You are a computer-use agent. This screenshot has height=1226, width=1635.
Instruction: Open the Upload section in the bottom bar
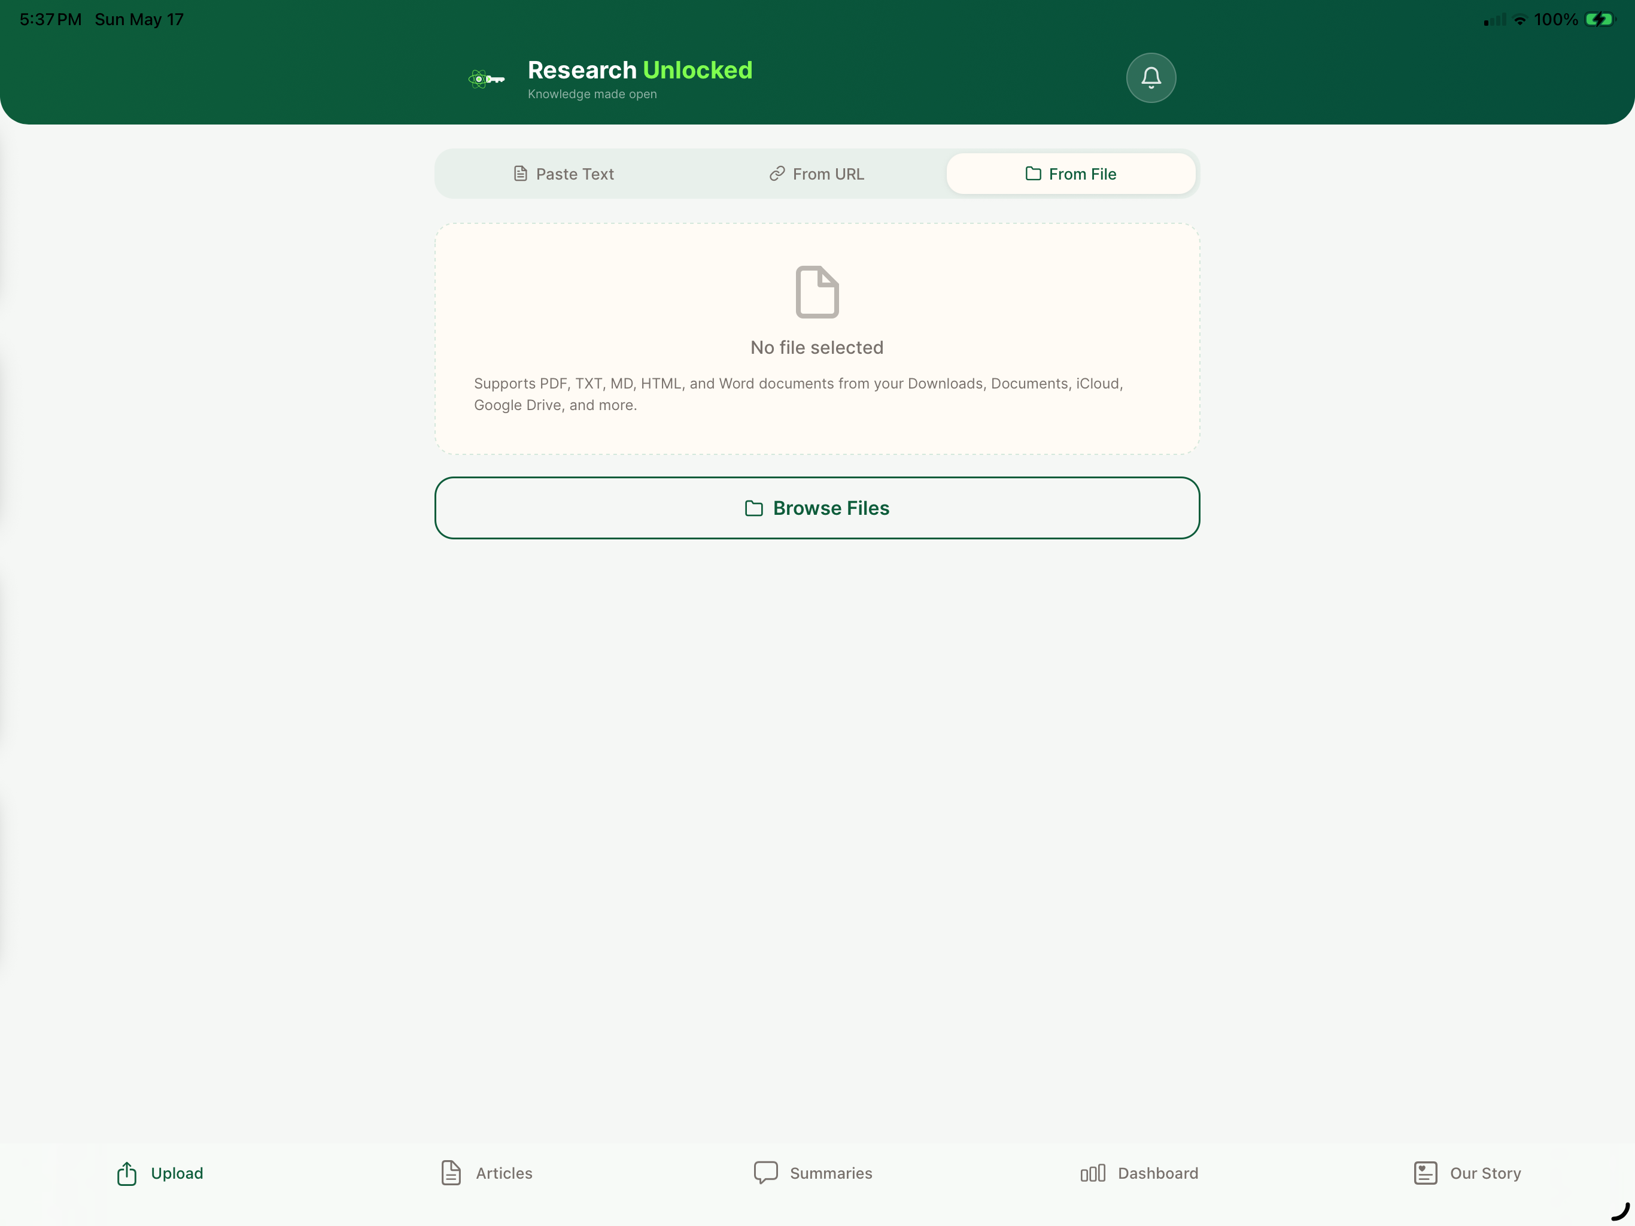click(x=160, y=1173)
